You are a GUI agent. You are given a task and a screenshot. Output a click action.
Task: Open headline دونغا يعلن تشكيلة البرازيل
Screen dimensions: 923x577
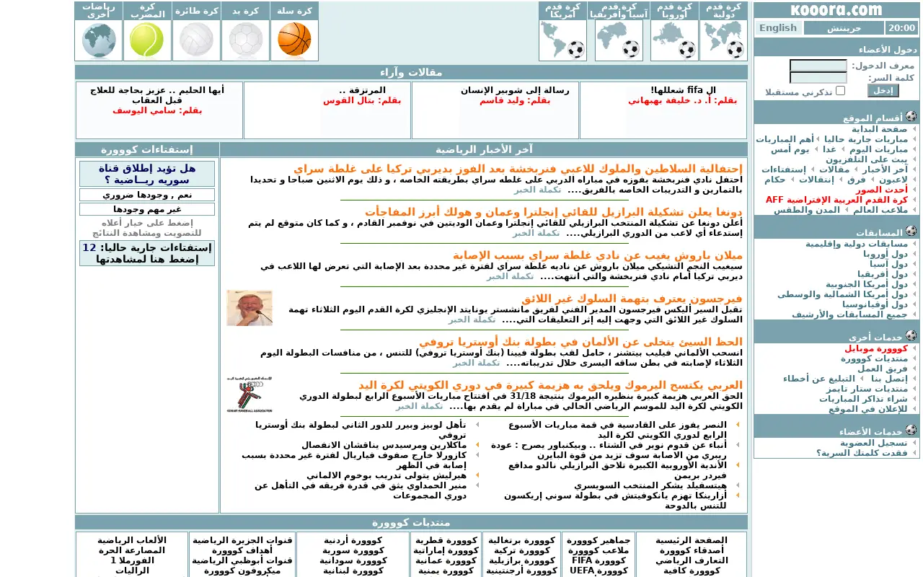click(553, 212)
